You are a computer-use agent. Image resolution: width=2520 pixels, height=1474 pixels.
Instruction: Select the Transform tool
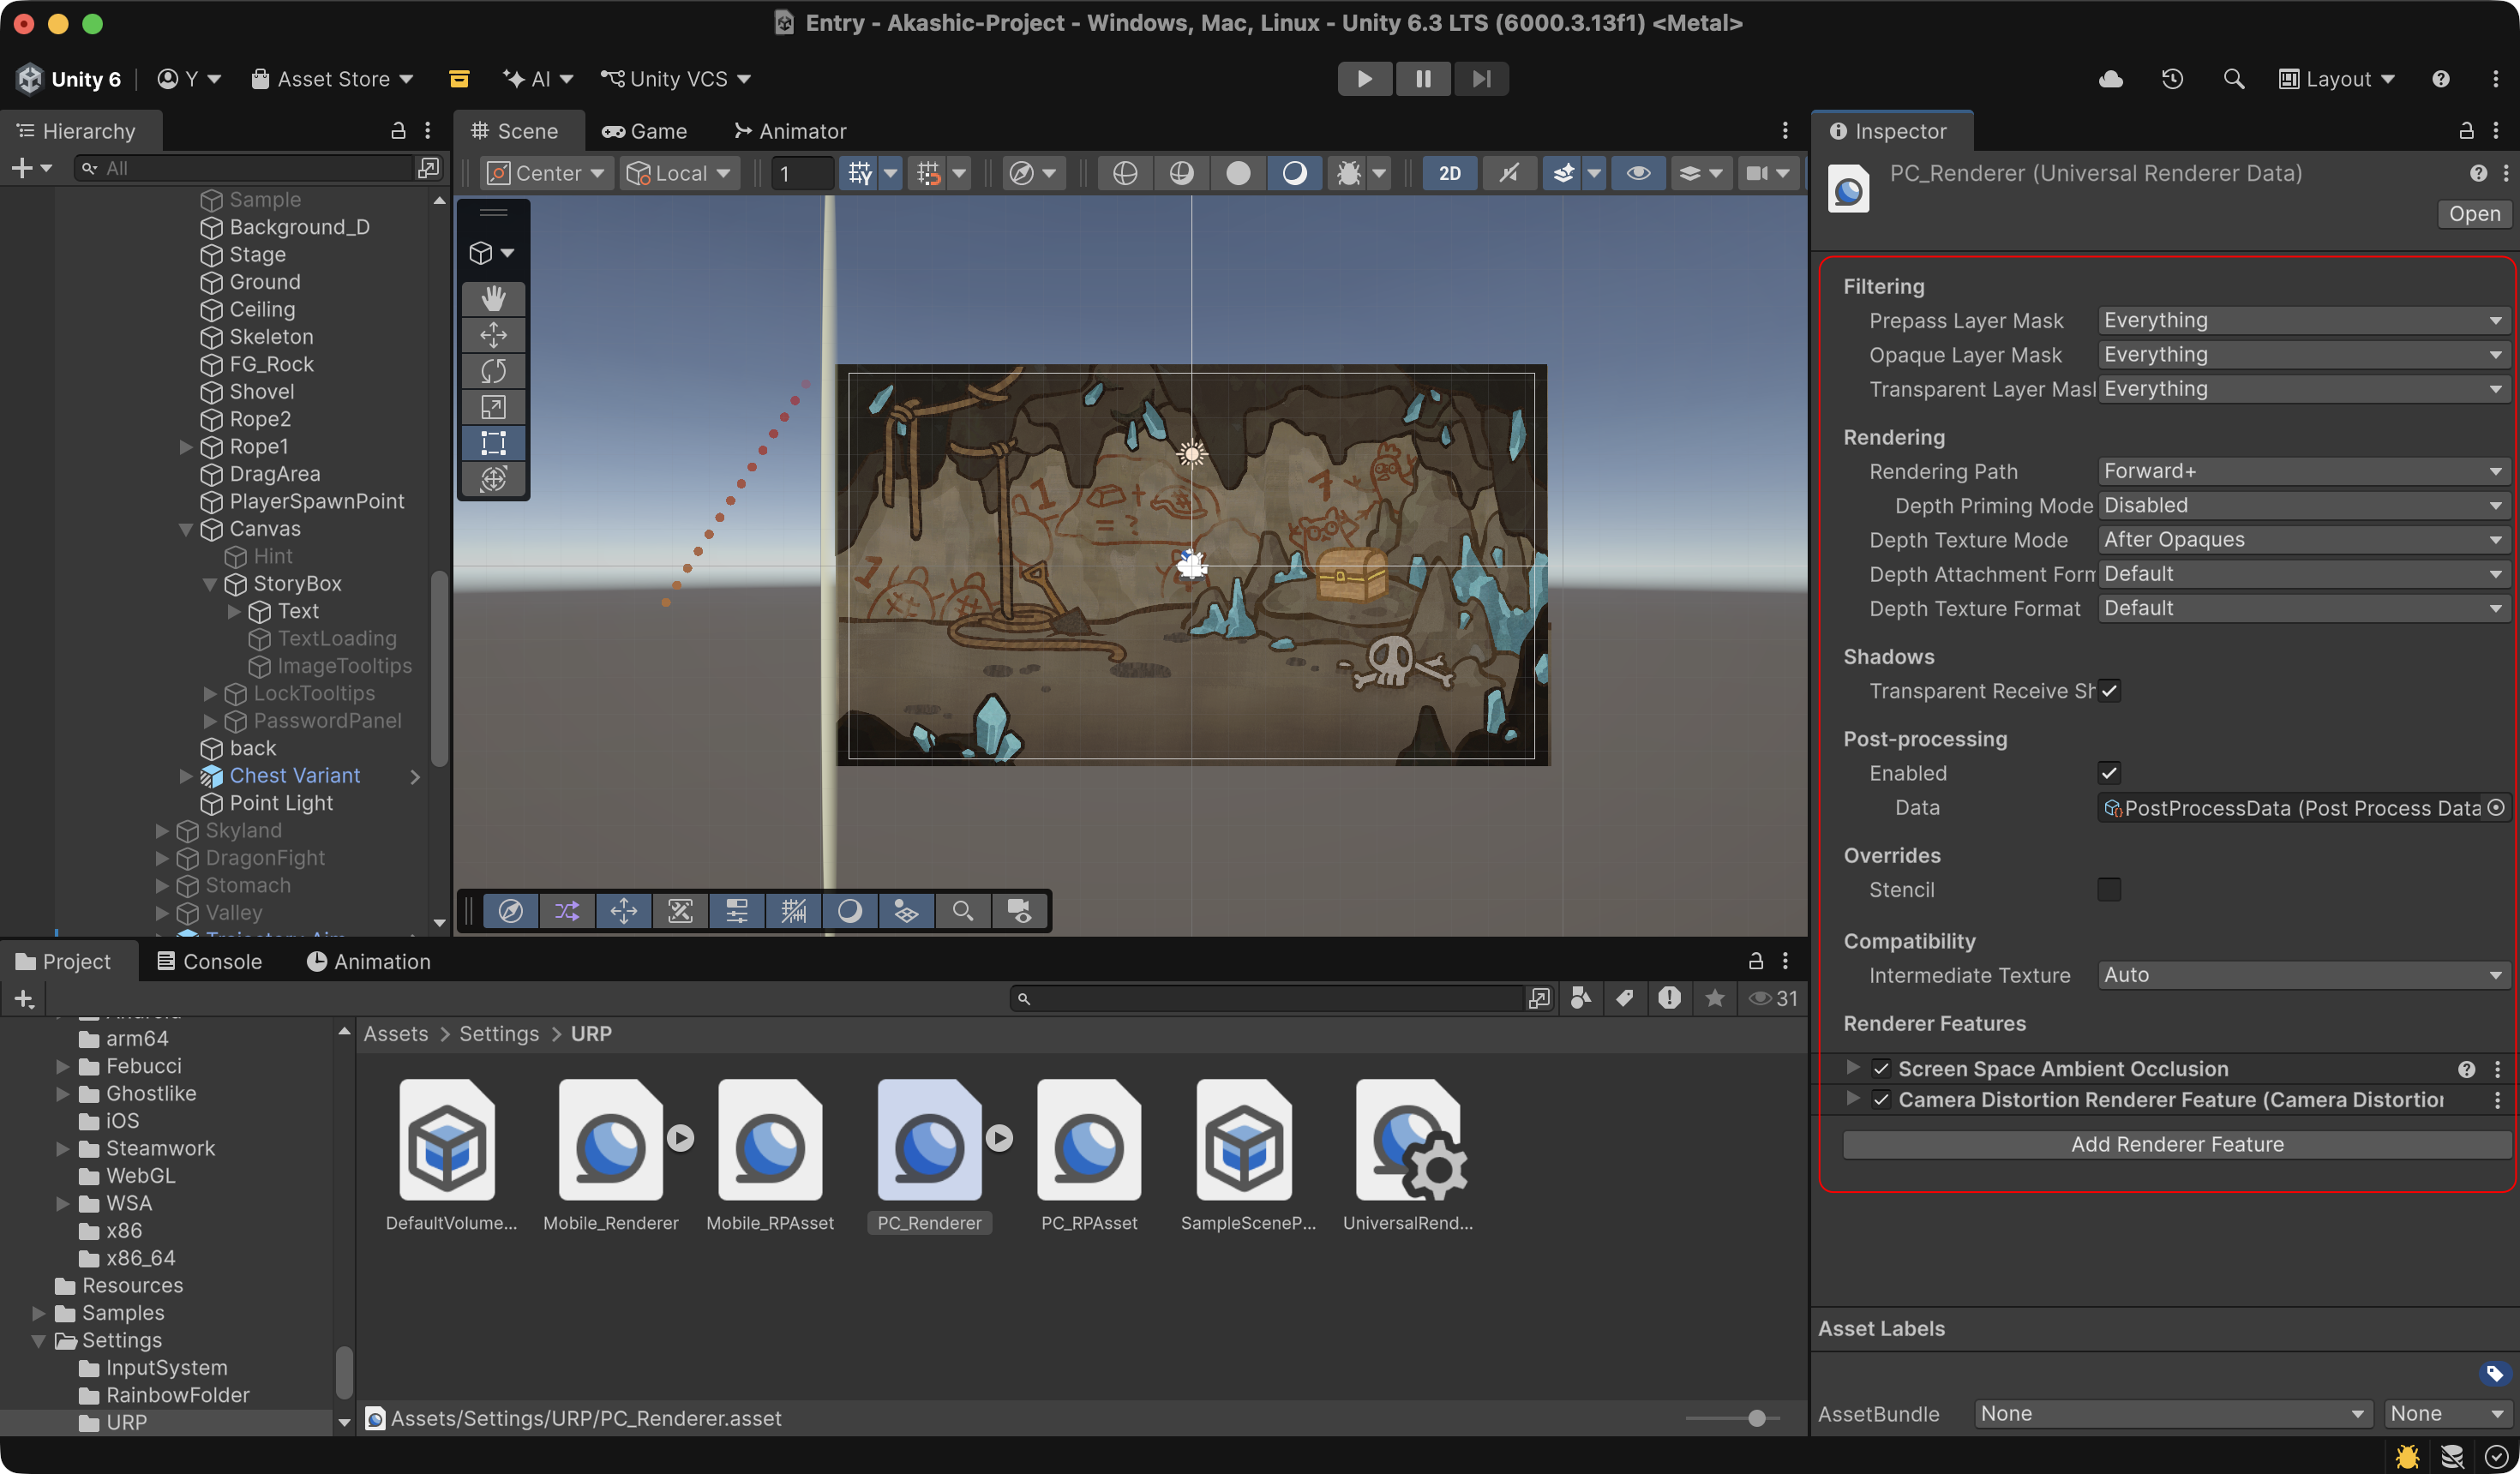493,479
